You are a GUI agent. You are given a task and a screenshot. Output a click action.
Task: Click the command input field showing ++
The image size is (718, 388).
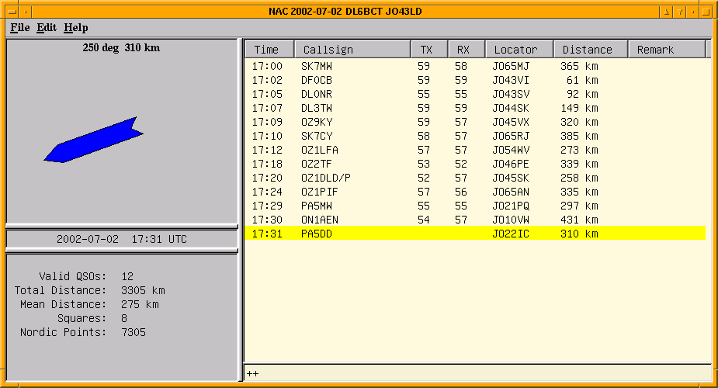click(477, 373)
